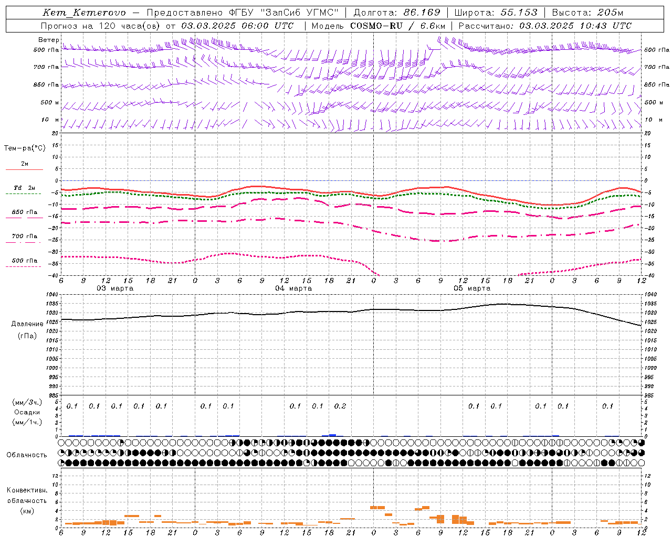
Task: Click the Тем-ра(°C) panel label
Action: pyautogui.click(x=25, y=148)
